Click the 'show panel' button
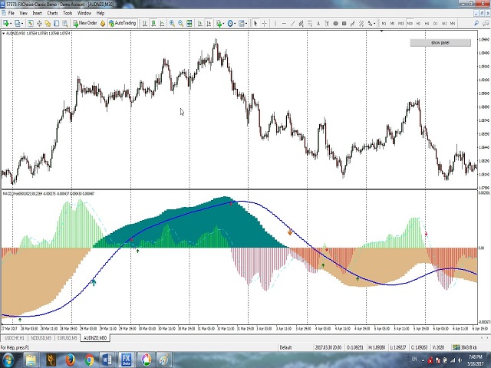 440,43
